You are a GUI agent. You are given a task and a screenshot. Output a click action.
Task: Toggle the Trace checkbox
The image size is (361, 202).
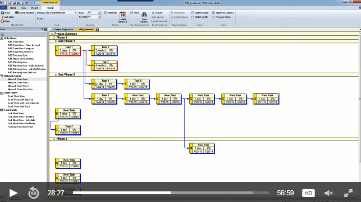(132, 13)
